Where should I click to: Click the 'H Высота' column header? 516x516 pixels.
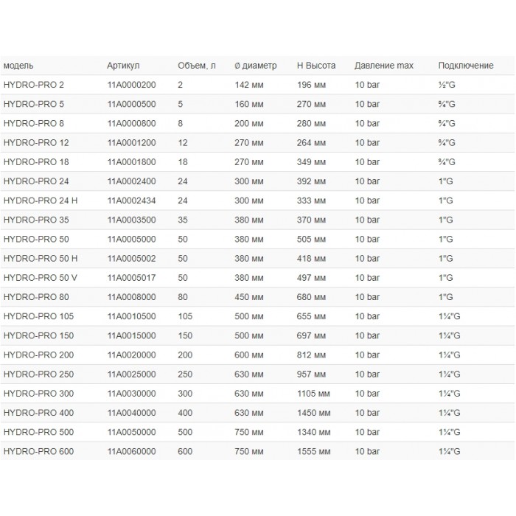tap(316, 66)
